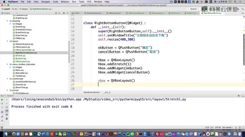Clear console output with the trash icon
The height and width of the screenshot is (137, 245).
point(7,119)
